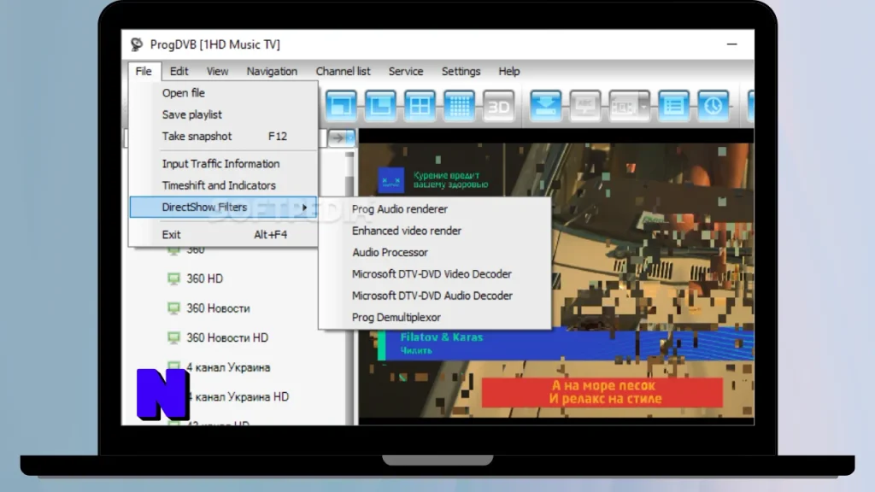Image resolution: width=875 pixels, height=492 pixels.
Task: Open Input Traffic Information entry
Action: pyautogui.click(x=223, y=164)
